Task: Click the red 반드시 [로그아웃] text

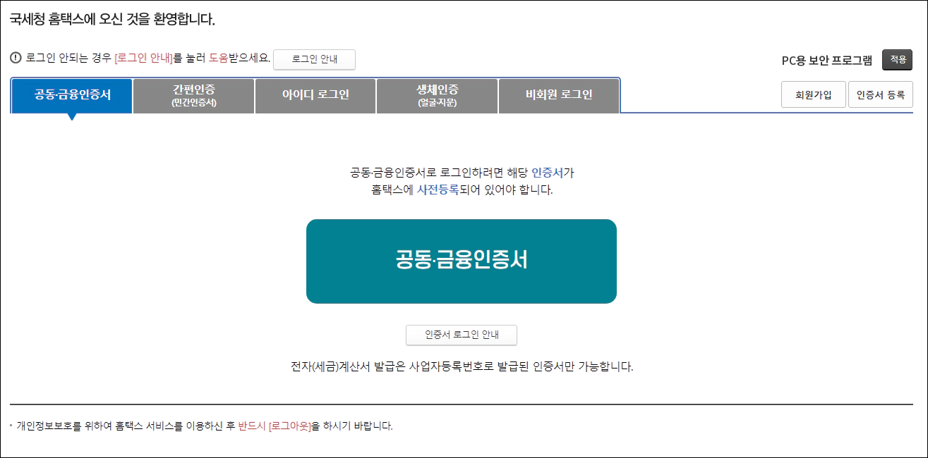Action: pyautogui.click(x=275, y=426)
